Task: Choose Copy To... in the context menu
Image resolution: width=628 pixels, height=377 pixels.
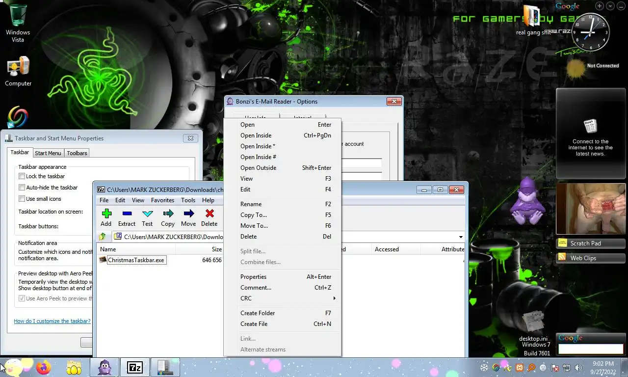Action: pyautogui.click(x=282, y=215)
